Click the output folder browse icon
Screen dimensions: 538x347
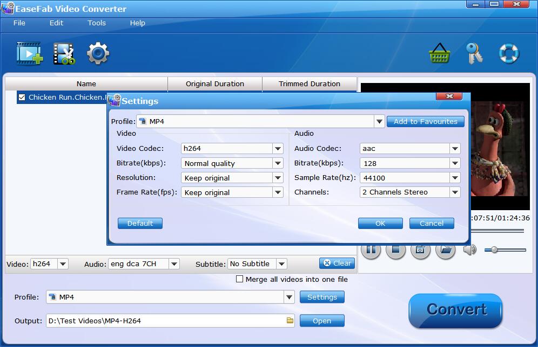click(x=290, y=321)
